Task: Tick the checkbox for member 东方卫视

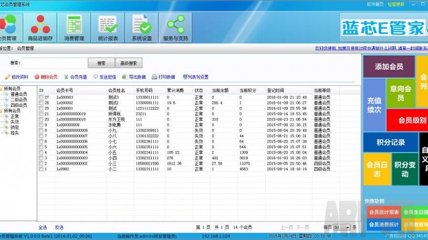Action: [x=41, y=119]
